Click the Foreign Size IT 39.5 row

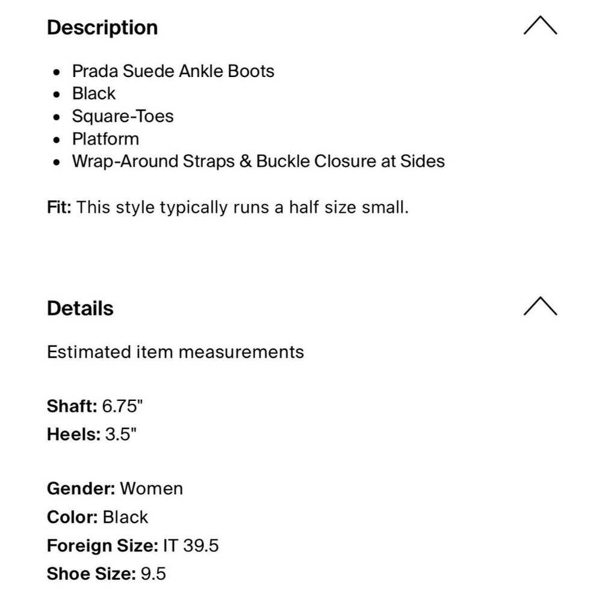(132, 545)
